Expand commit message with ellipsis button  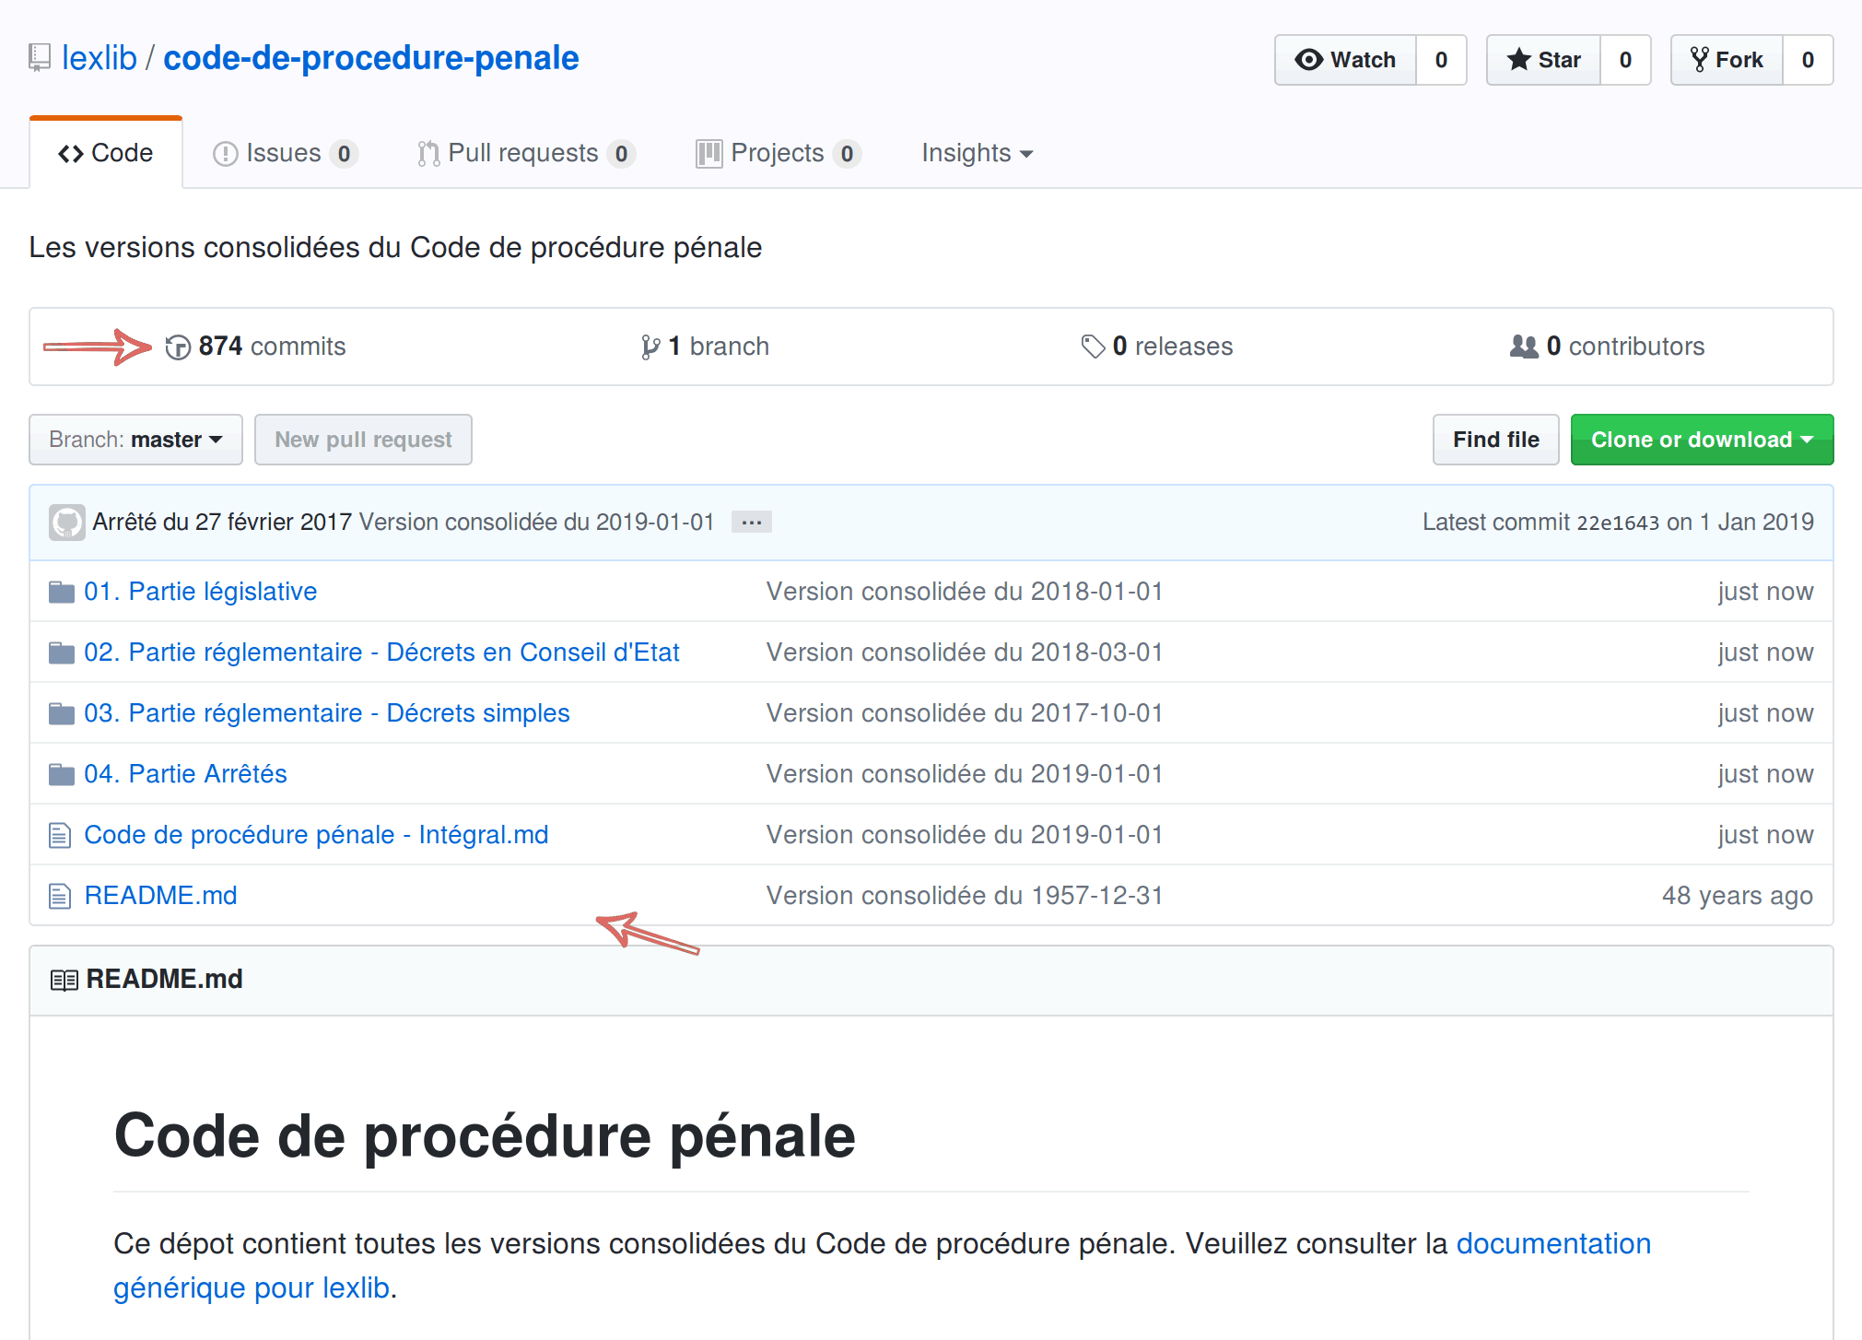coord(752,523)
